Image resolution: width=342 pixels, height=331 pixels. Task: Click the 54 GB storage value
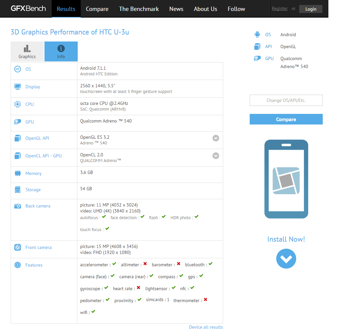point(86,189)
